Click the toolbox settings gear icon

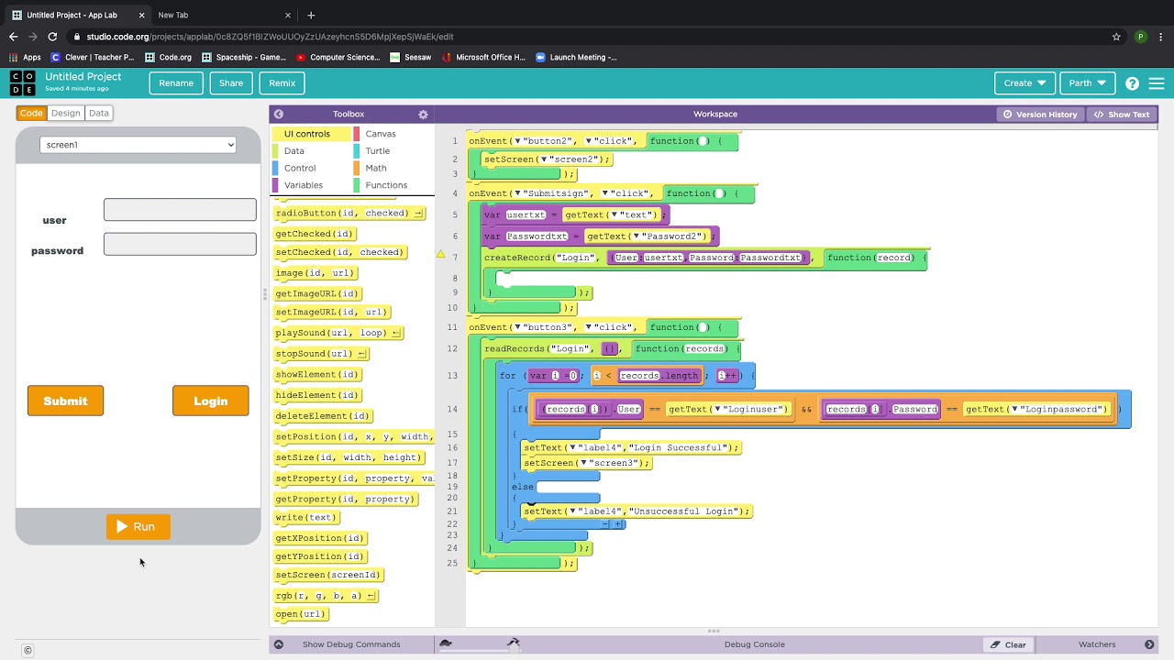pos(423,115)
